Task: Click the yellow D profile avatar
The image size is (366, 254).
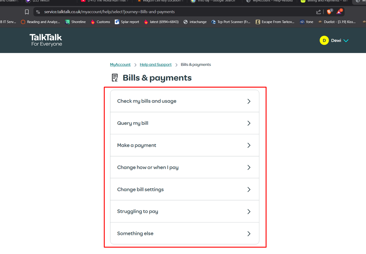Action: pyautogui.click(x=324, y=41)
